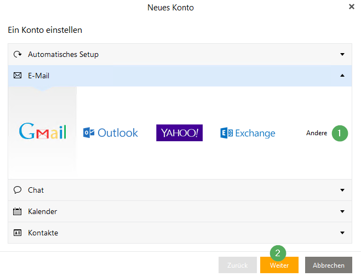
Task: Choose Andere account option
Action: tap(317, 133)
